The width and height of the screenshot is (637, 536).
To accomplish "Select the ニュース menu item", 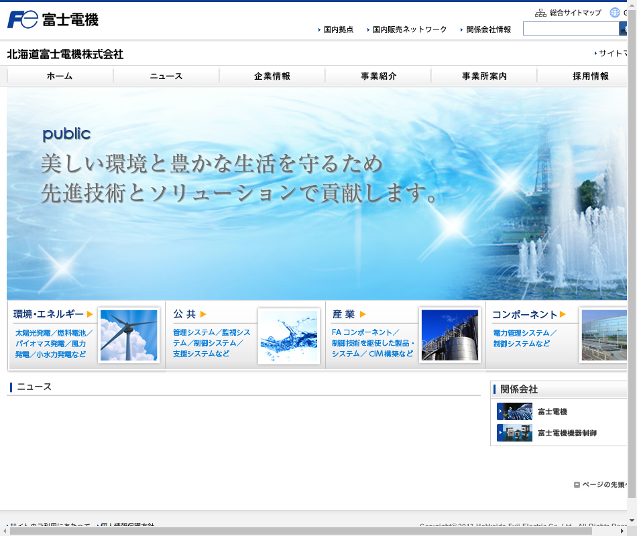I will 166,76.
